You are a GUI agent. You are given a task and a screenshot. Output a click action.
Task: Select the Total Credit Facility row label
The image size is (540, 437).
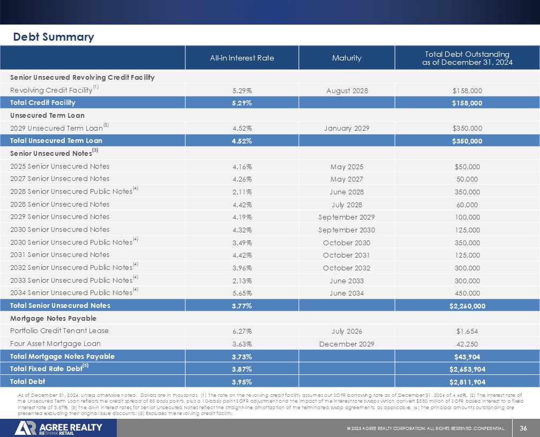click(43, 102)
